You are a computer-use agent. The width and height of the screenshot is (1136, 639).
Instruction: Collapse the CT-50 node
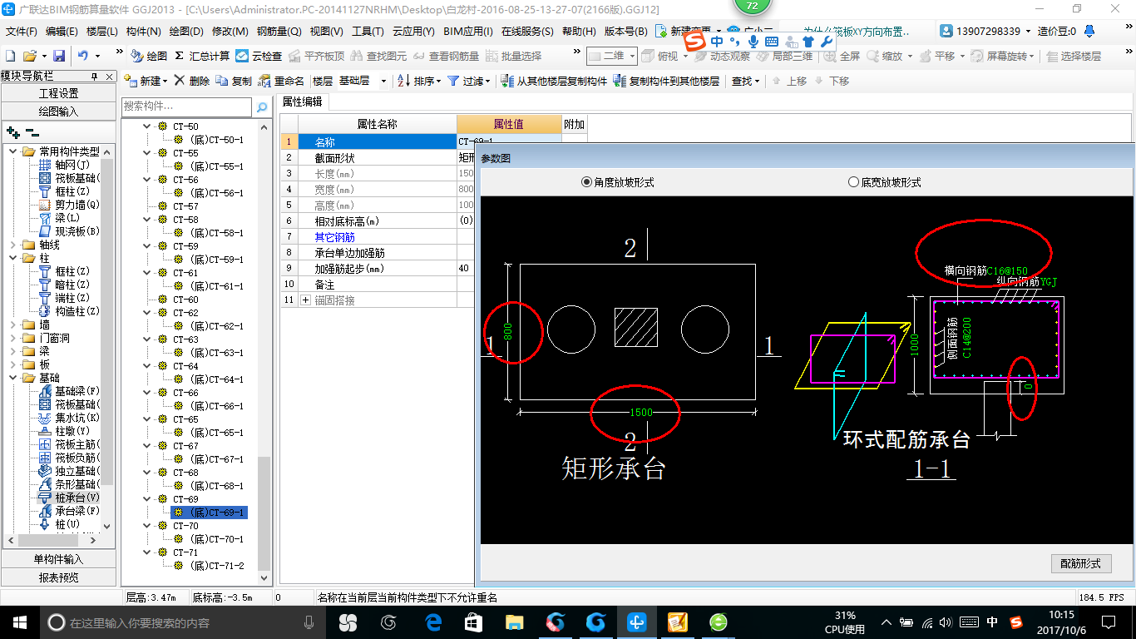pos(148,126)
